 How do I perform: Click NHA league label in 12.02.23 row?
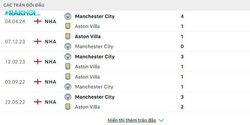pos(50,62)
